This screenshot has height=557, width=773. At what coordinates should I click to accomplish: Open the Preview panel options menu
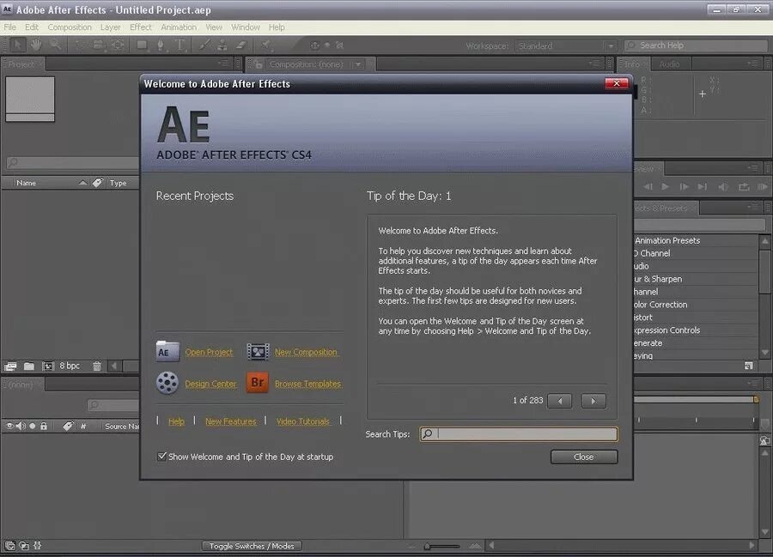pyautogui.click(x=752, y=168)
